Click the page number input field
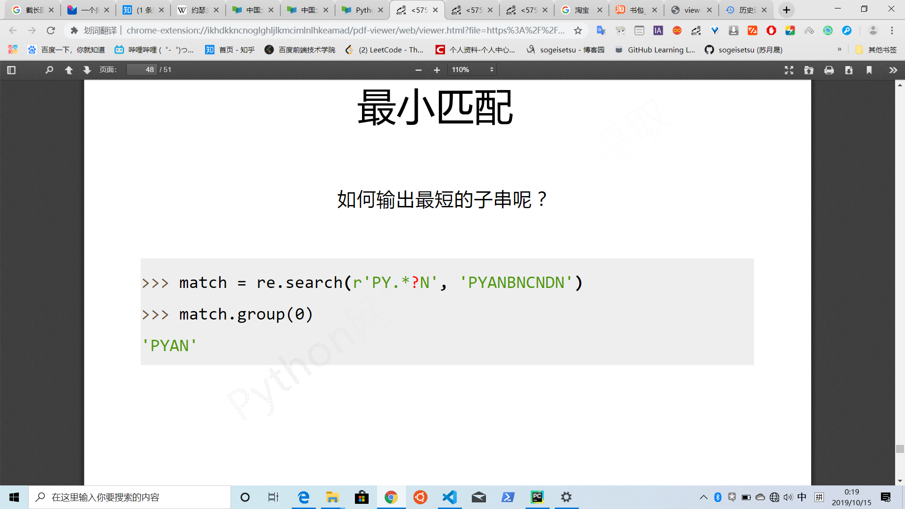 (x=142, y=70)
